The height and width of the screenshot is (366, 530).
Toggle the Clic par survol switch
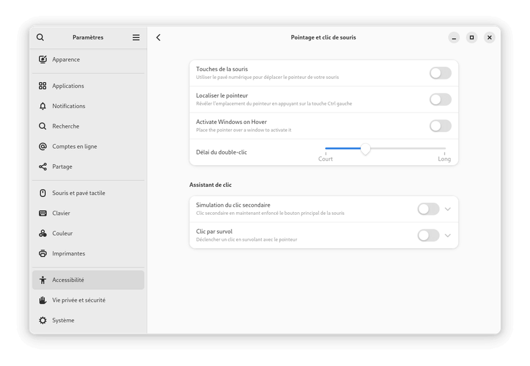(x=428, y=235)
